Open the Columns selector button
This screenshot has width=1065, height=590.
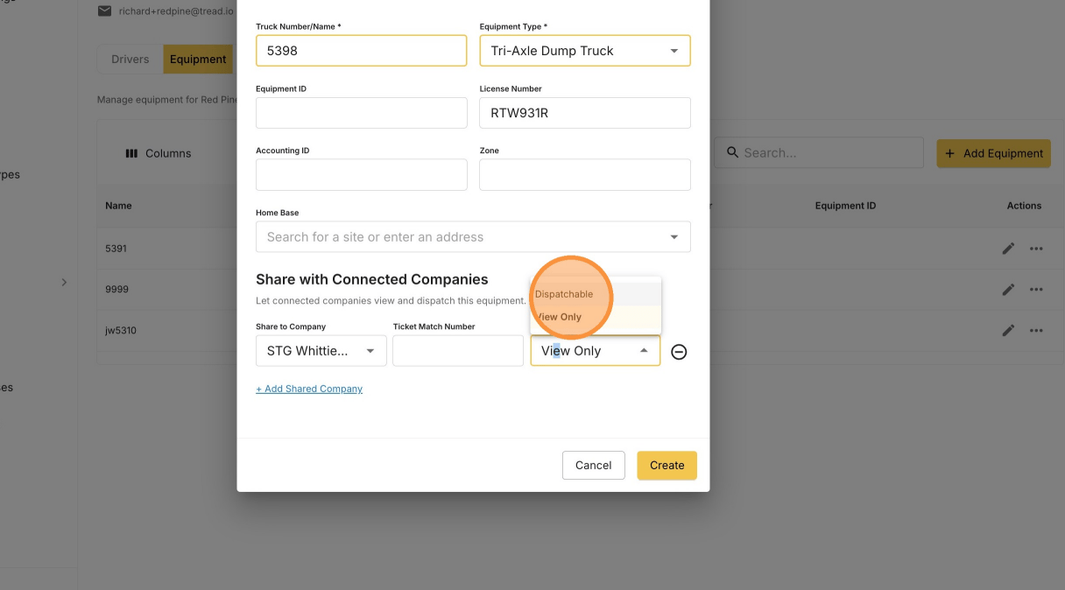tap(159, 153)
